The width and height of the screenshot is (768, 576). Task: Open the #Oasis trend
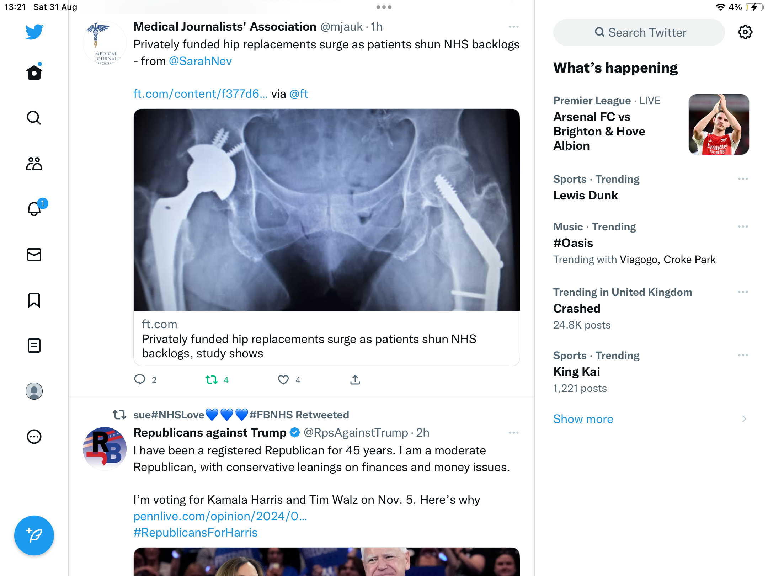pos(573,243)
